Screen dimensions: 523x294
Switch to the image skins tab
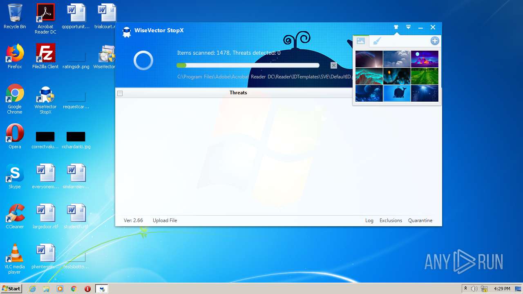tap(360, 41)
